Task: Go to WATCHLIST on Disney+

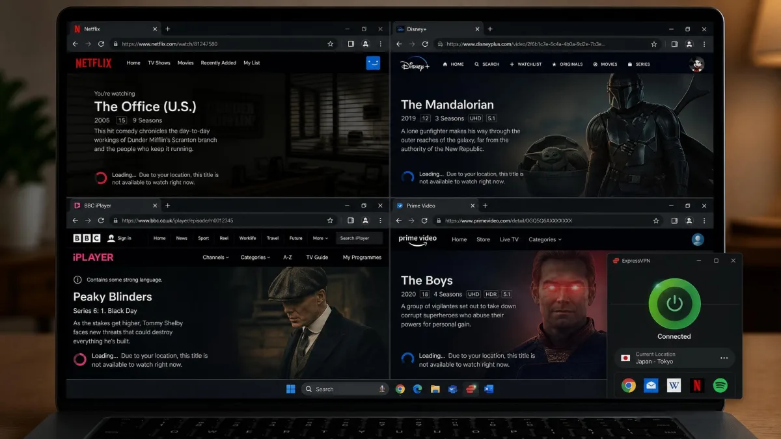Action: 526,64
